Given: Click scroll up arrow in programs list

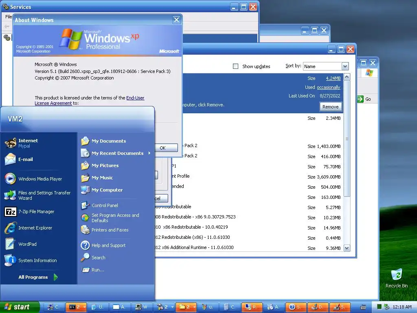Looking at the screenshot, I should point(347,77).
